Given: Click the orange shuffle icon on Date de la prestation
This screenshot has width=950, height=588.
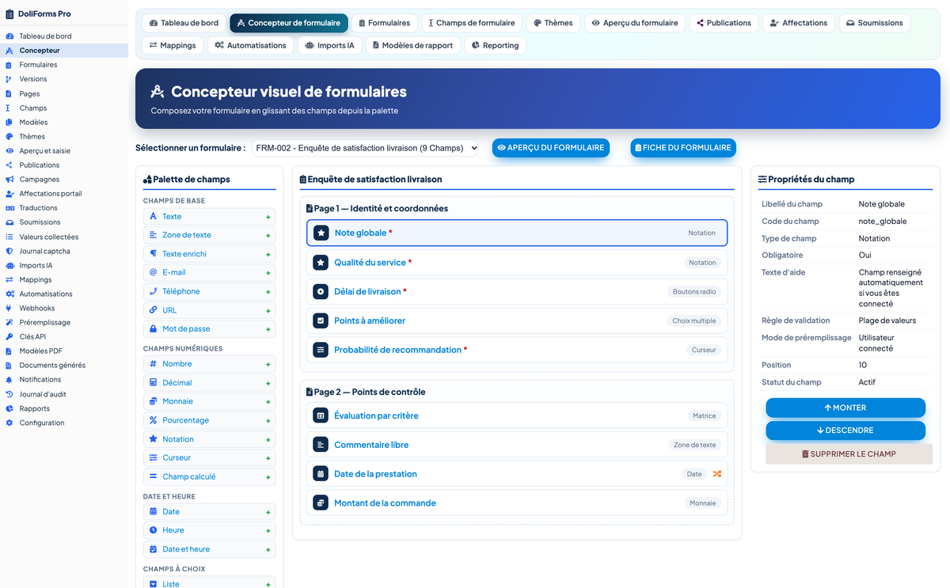Looking at the screenshot, I should pyautogui.click(x=717, y=474).
